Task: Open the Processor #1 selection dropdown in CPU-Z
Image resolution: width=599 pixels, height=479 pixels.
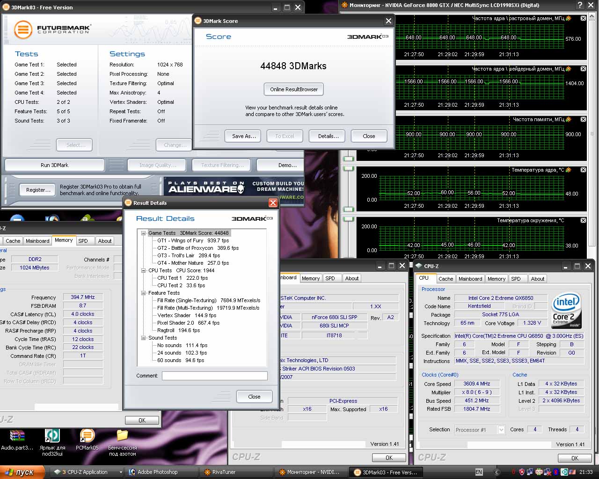Action: (501, 430)
